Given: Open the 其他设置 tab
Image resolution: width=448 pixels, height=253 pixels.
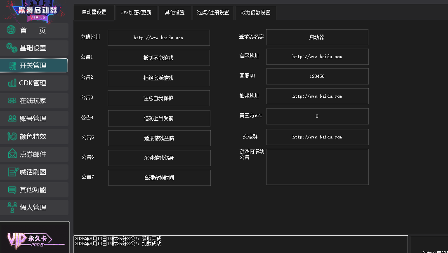Looking at the screenshot, I should pos(174,13).
